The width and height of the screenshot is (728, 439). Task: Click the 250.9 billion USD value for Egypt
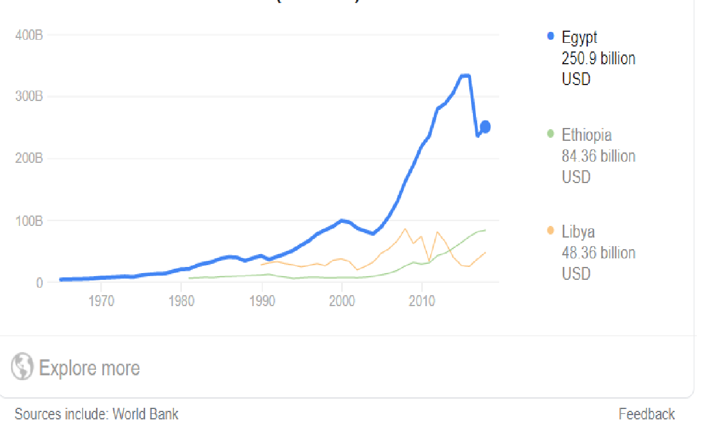pos(598,69)
